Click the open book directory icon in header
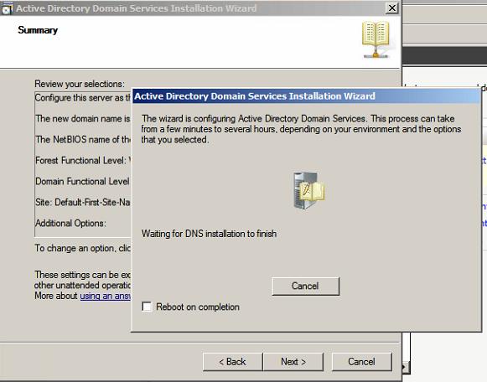The image size is (487, 382). pos(376,39)
